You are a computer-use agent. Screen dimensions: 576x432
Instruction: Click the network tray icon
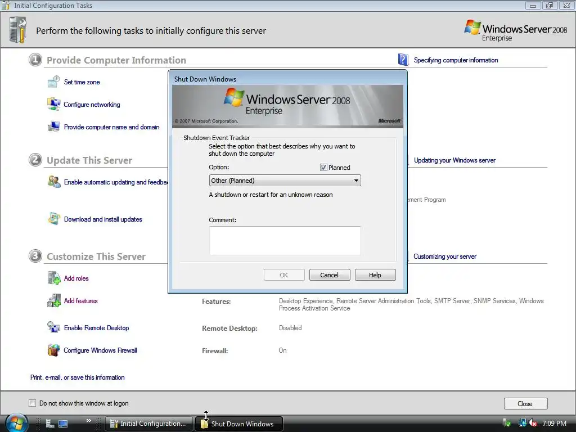coord(521,423)
